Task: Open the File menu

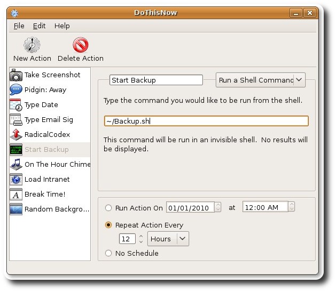Action: pos(19,26)
